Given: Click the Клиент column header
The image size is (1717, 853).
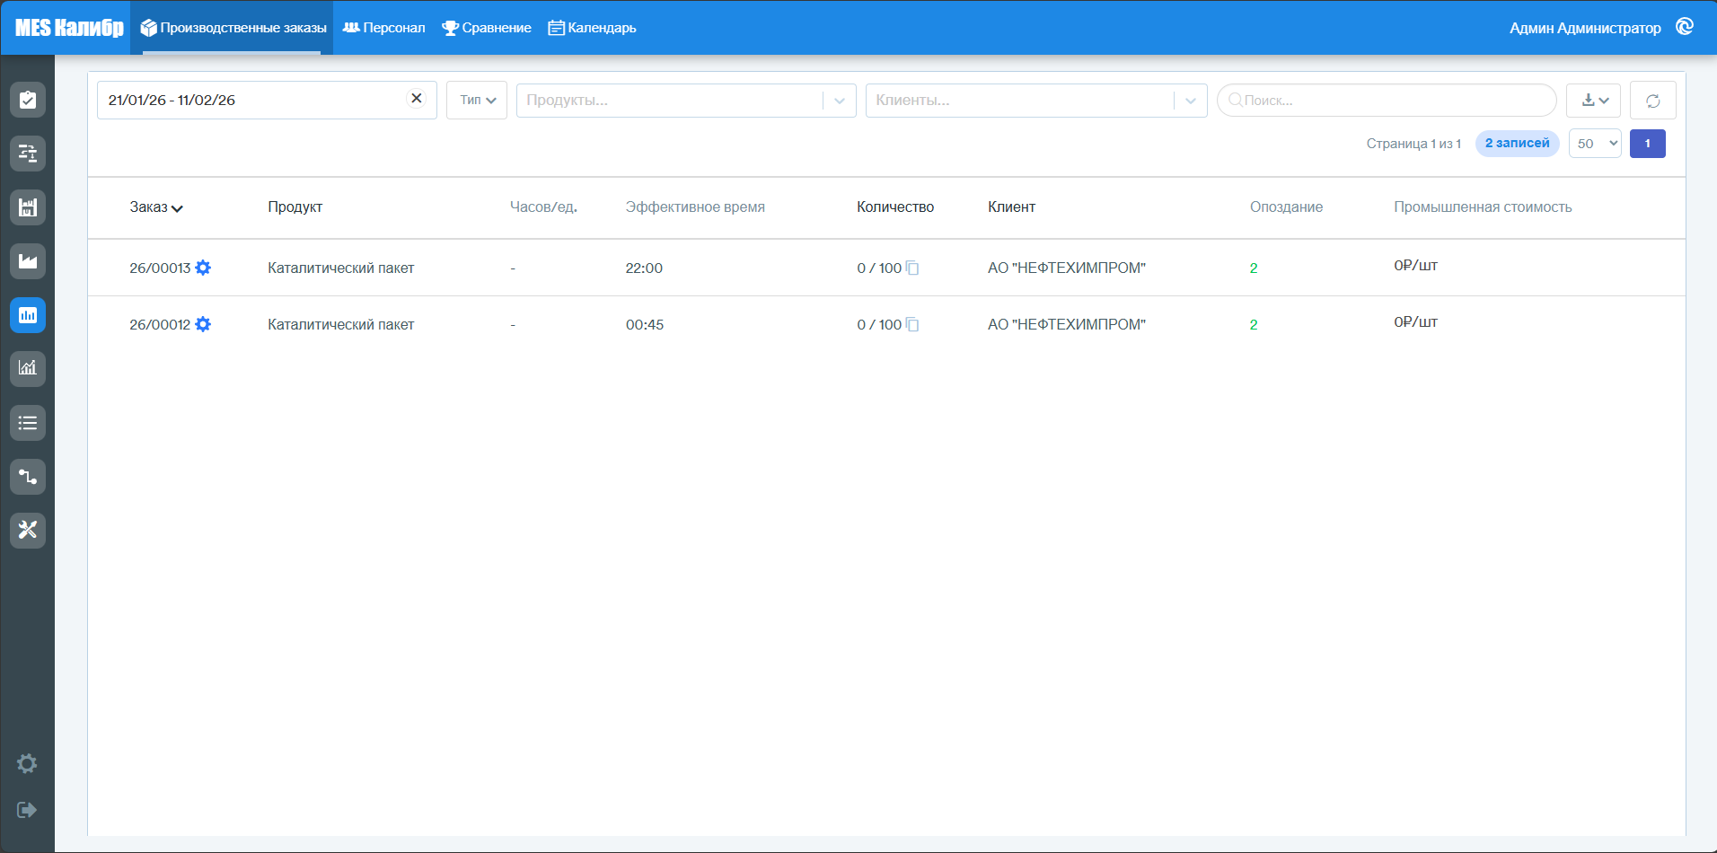Looking at the screenshot, I should [1011, 207].
